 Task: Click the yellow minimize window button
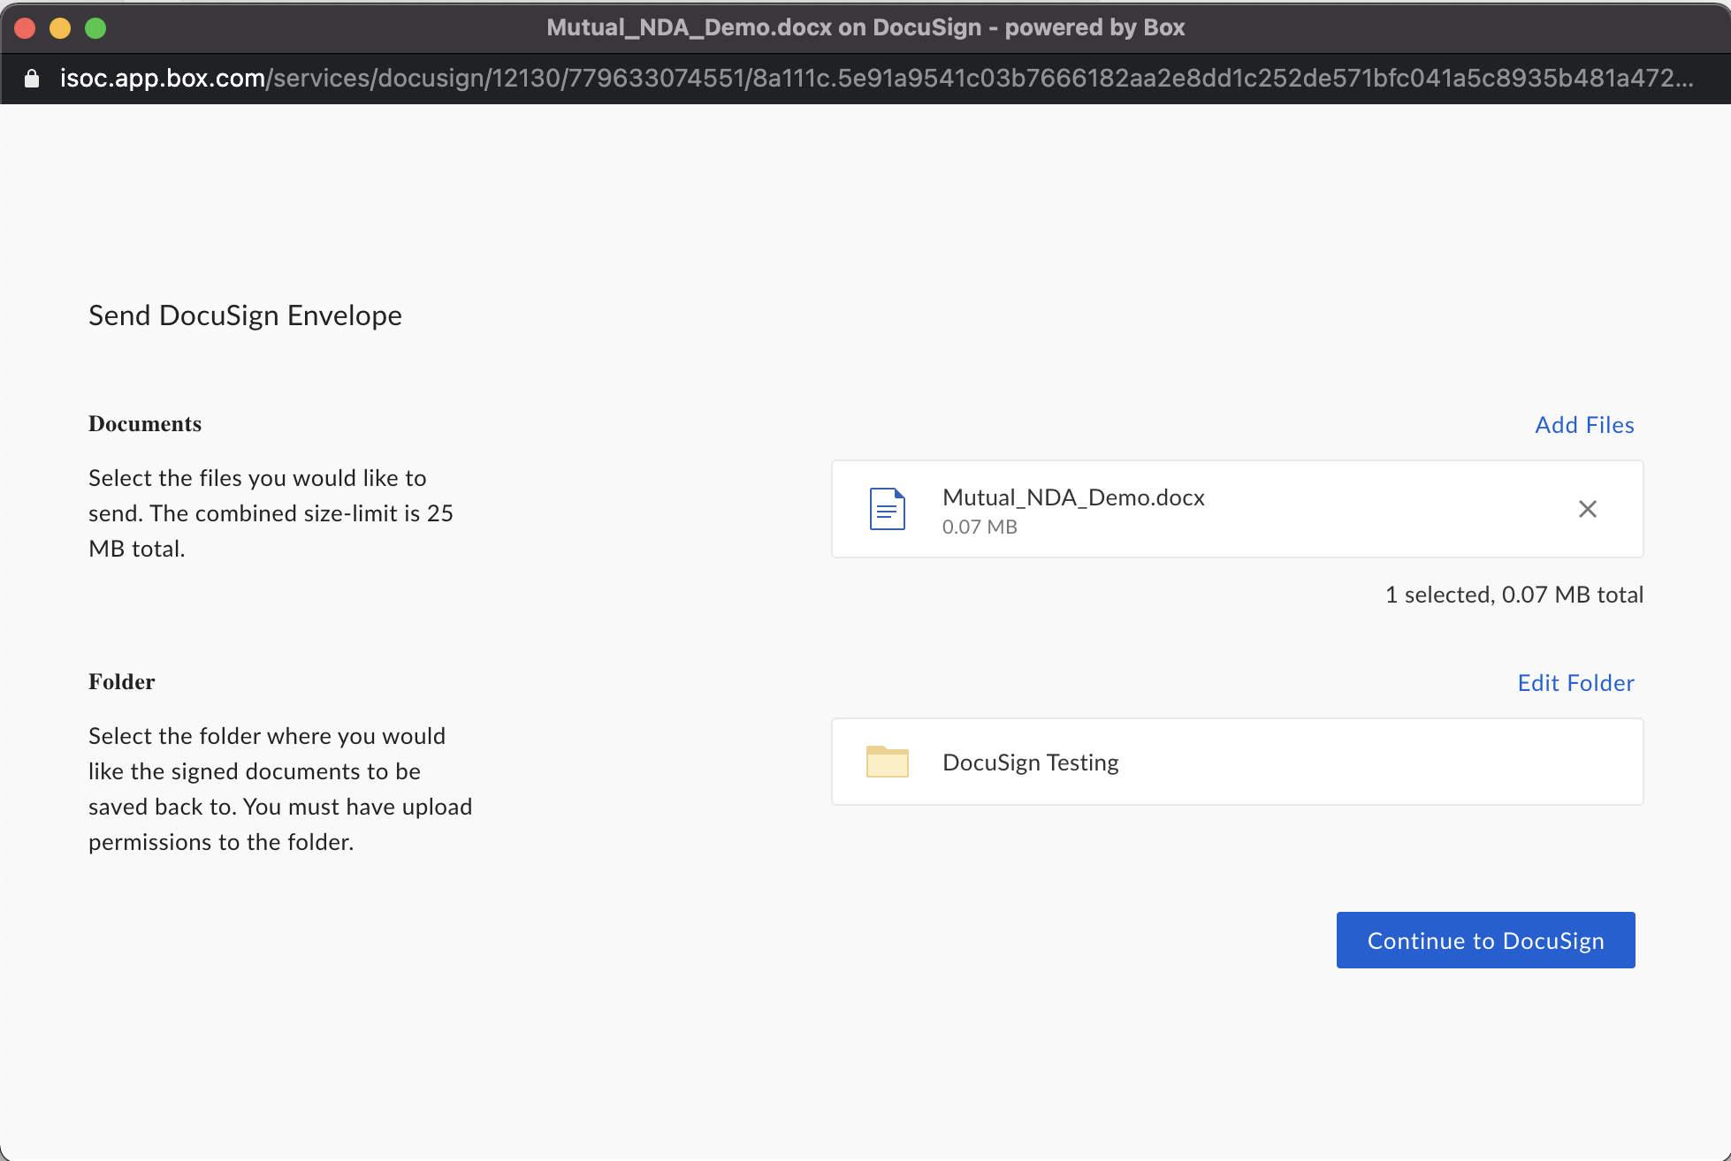(x=60, y=28)
